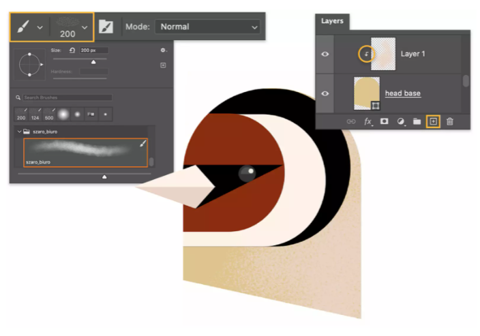Delete layer using trash icon
This screenshot has height=336, width=480.
coord(449,121)
